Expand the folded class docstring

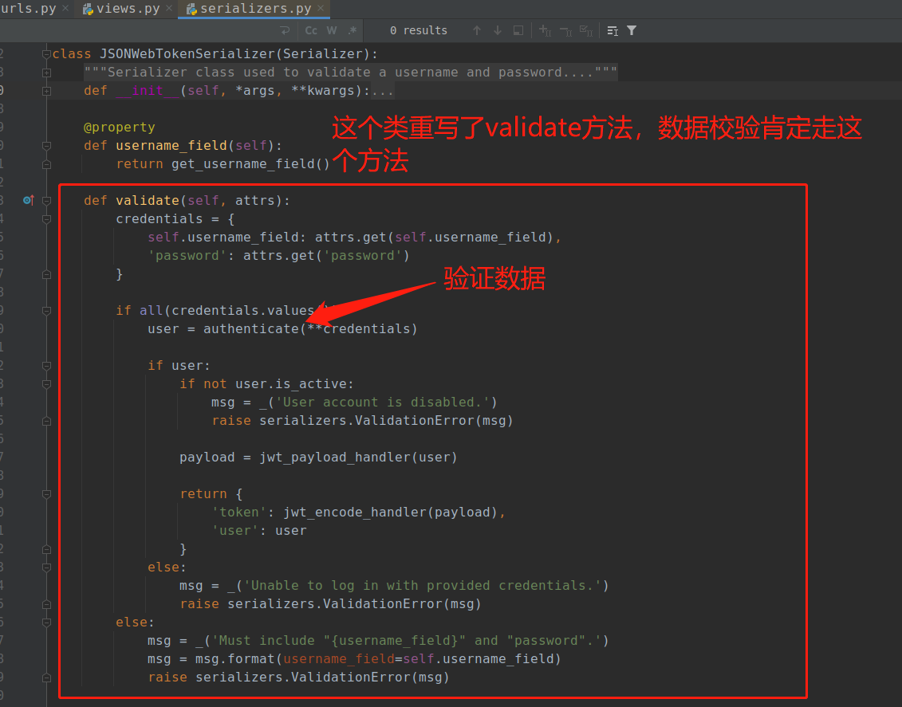click(46, 73)
